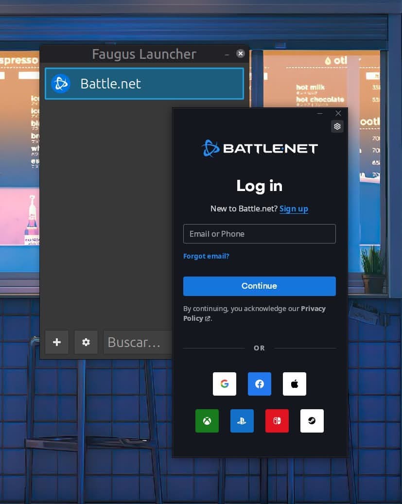Sign in using Xbox account

(x=207, y=420)
